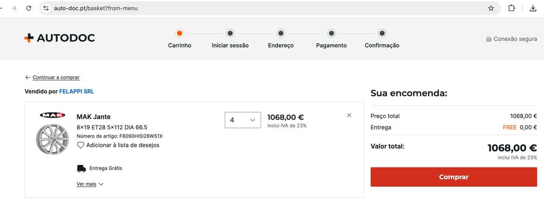The image size is (544, 209).
Task: Click Valor total amount 1068,00 €
Action: pyautogui.click(x=512, y=148)
